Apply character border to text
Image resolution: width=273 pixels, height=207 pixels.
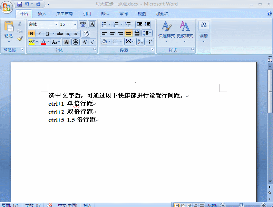92,24
